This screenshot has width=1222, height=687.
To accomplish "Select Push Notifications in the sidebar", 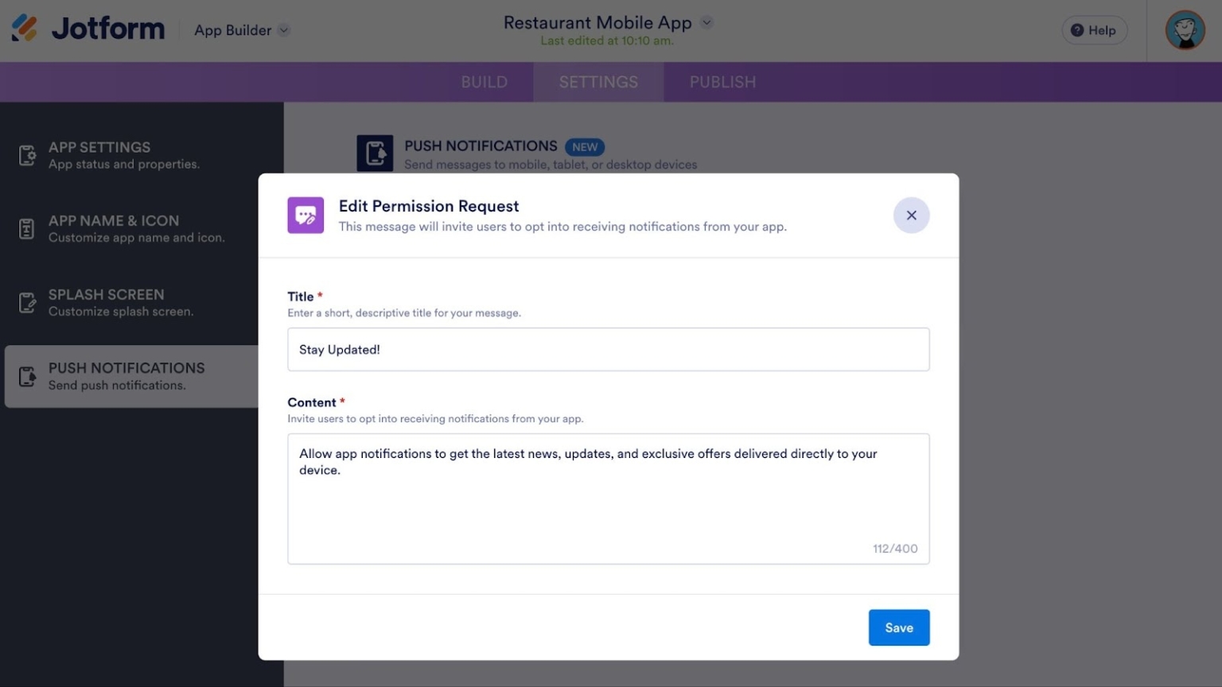I will [x=126, y=375].
